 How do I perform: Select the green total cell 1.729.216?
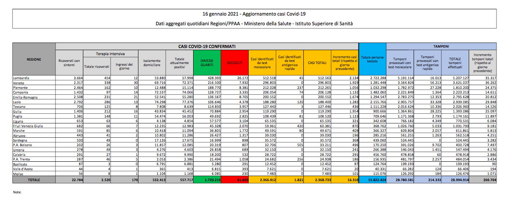(207, 179)
